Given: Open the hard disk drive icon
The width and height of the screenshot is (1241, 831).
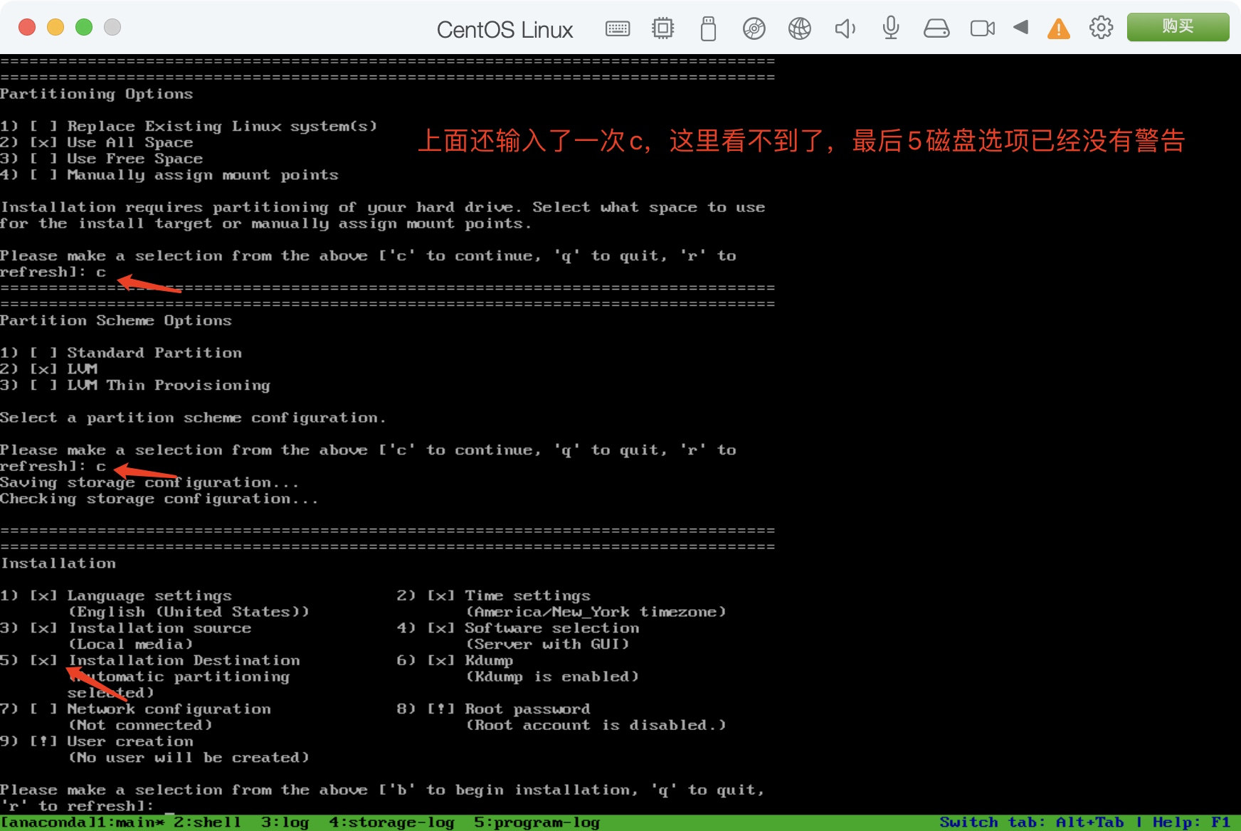Looking at the screenshot, I should click(936, 28).
